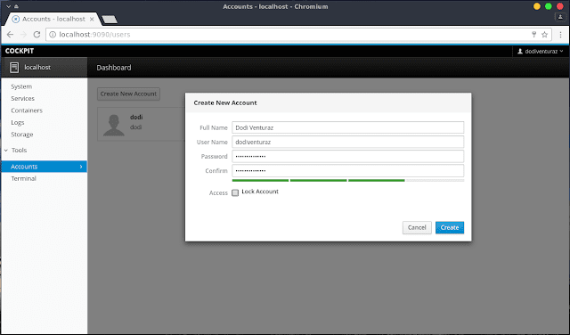Click the Create New Account button
Viewport: 570px width, 335px height.
pyautogui.click(x=128, y=94)
